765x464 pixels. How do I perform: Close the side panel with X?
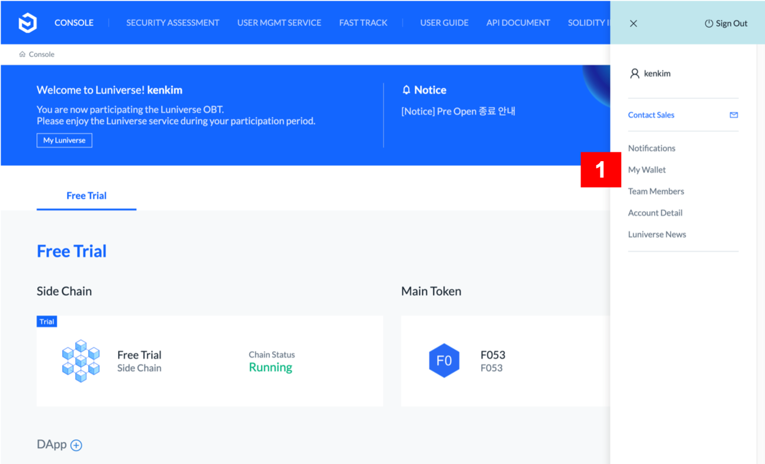[x=633, y=24]
